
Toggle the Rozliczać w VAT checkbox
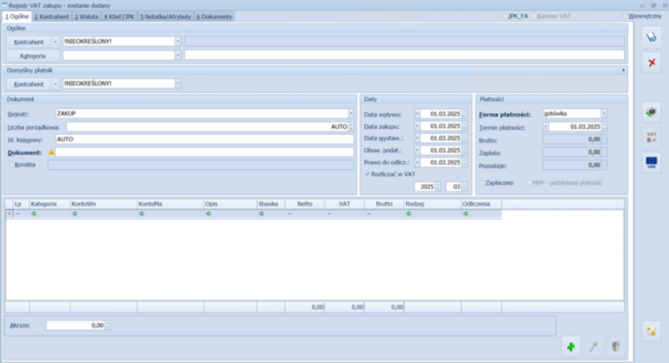tap(368, 174)
